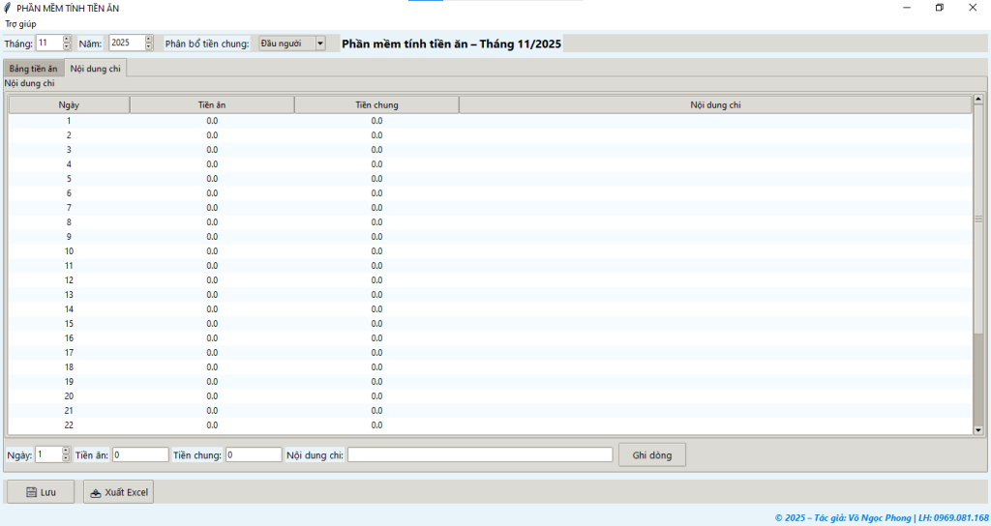Viewport: 991px width, 526px height.
Task: Click the table's scroll down arrow
Action: 977,429
